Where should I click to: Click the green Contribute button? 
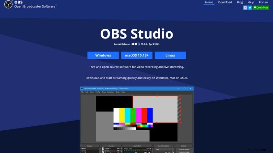261,8
